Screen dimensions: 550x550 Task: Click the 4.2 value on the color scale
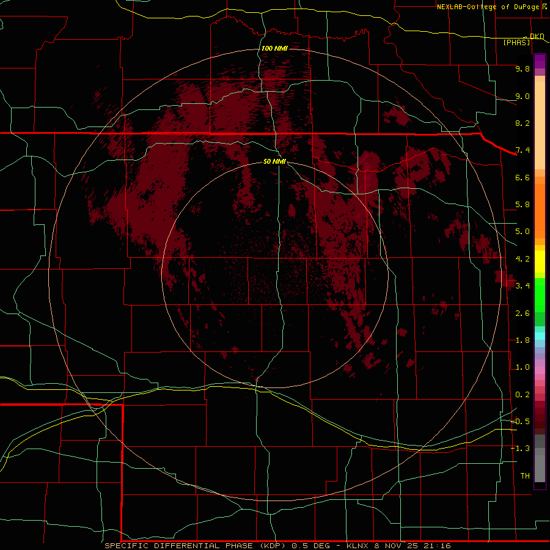click(522, 259)
